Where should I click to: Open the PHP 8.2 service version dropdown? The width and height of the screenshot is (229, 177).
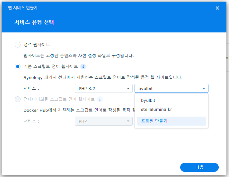pos(103,88)
